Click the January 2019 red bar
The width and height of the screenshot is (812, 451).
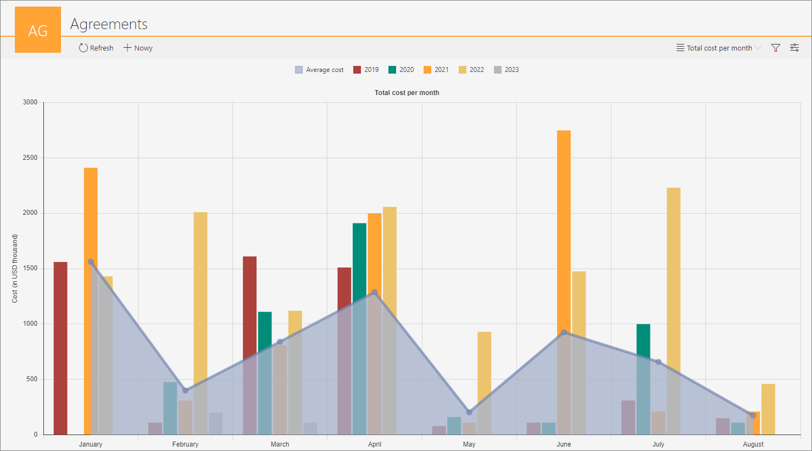[60, 348]
